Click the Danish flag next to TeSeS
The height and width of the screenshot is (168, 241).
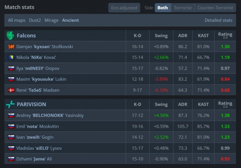coord(11,90)
